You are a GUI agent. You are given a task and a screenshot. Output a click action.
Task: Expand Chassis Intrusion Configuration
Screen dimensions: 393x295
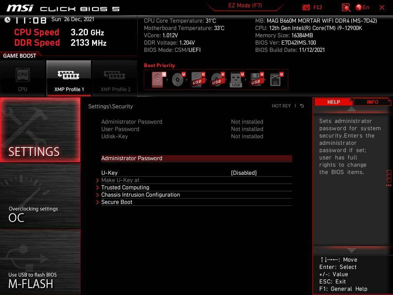[x=140, y=195]
